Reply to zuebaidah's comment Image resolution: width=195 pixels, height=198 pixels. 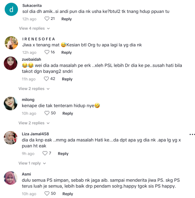pos(67,79)
